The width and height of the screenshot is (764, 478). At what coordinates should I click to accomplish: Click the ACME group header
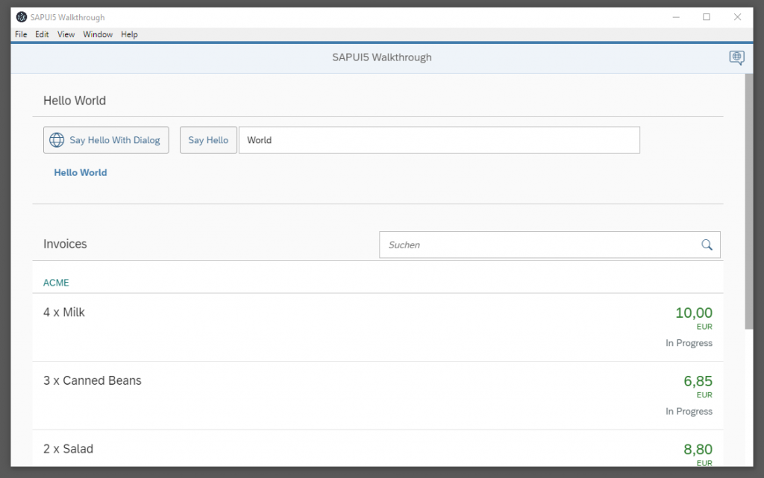[x=56, y=283]
